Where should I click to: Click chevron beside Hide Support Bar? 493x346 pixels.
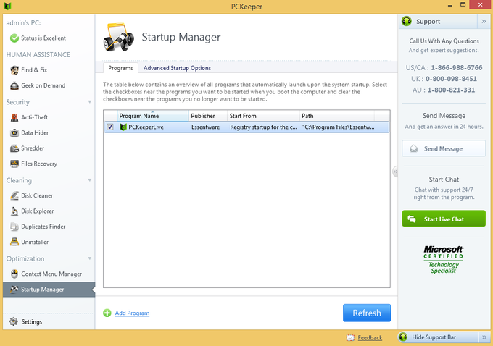pos(484,337)
